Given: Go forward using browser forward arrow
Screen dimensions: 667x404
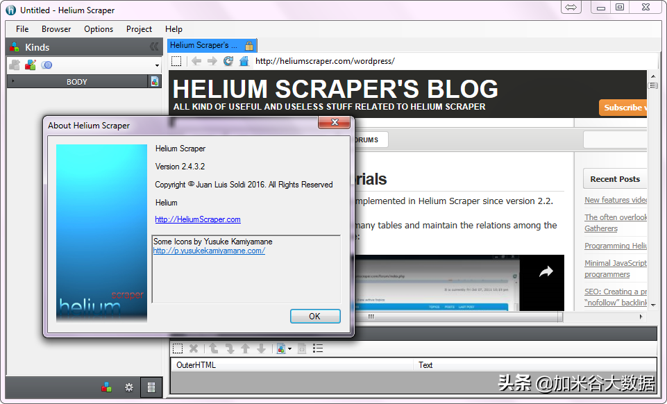Looking at the screenshot, I should tap(212, 61).
